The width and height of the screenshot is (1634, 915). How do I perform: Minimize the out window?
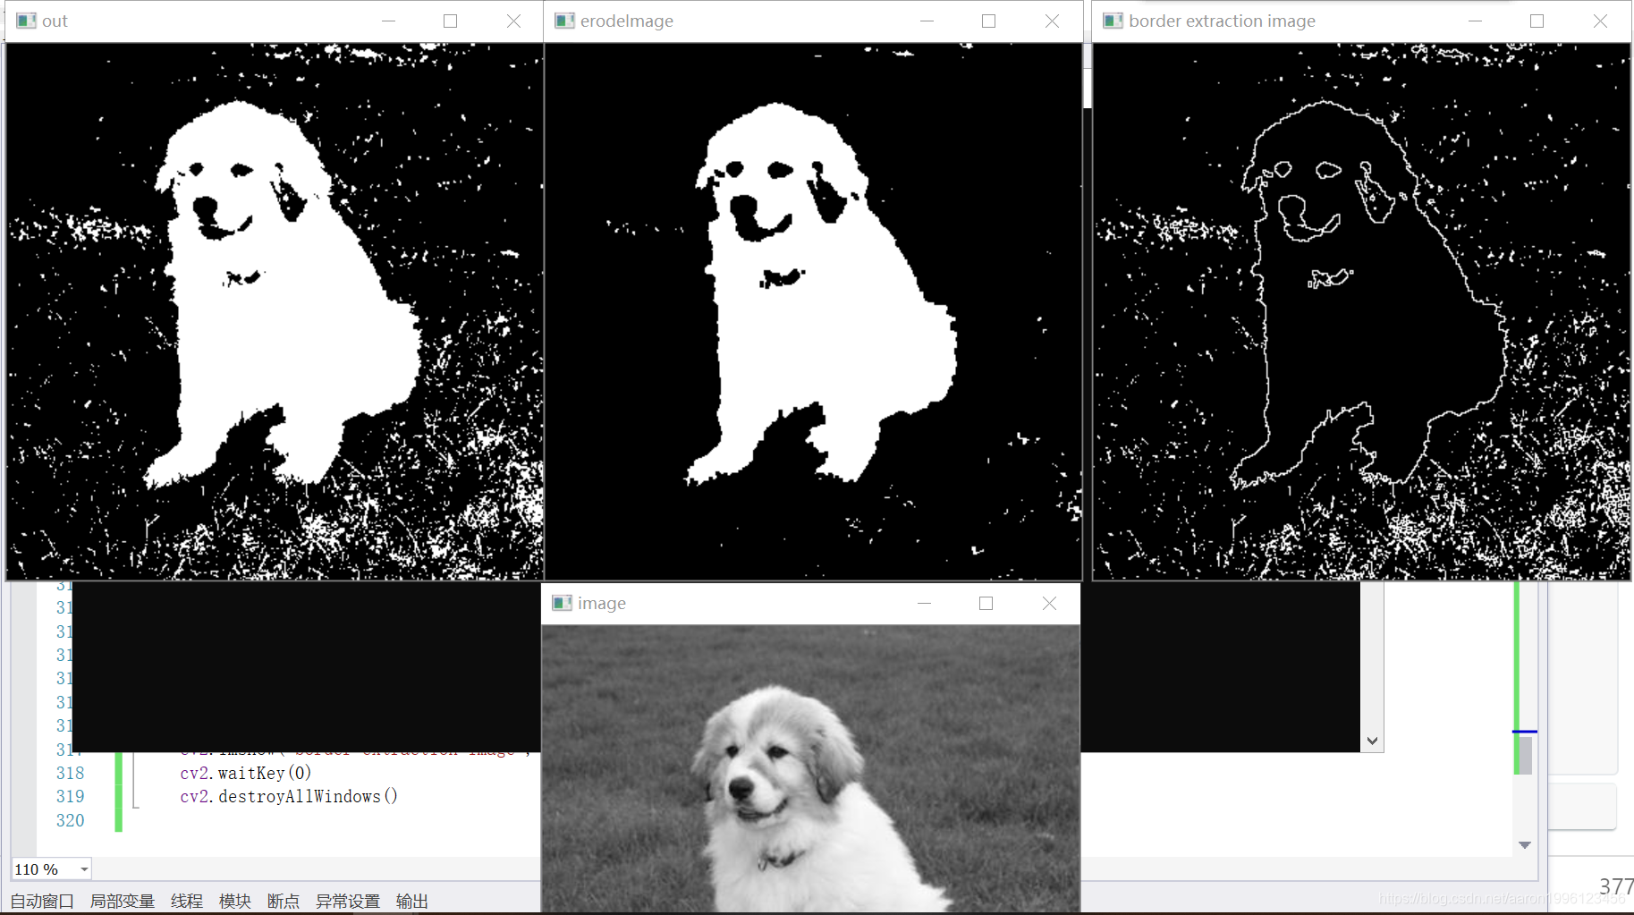coord(388,21)
